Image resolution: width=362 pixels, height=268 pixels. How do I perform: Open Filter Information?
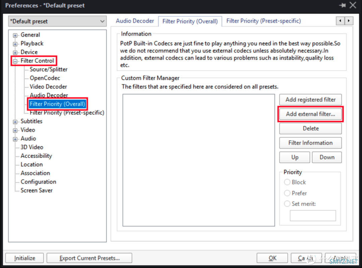tap(310, 143)
